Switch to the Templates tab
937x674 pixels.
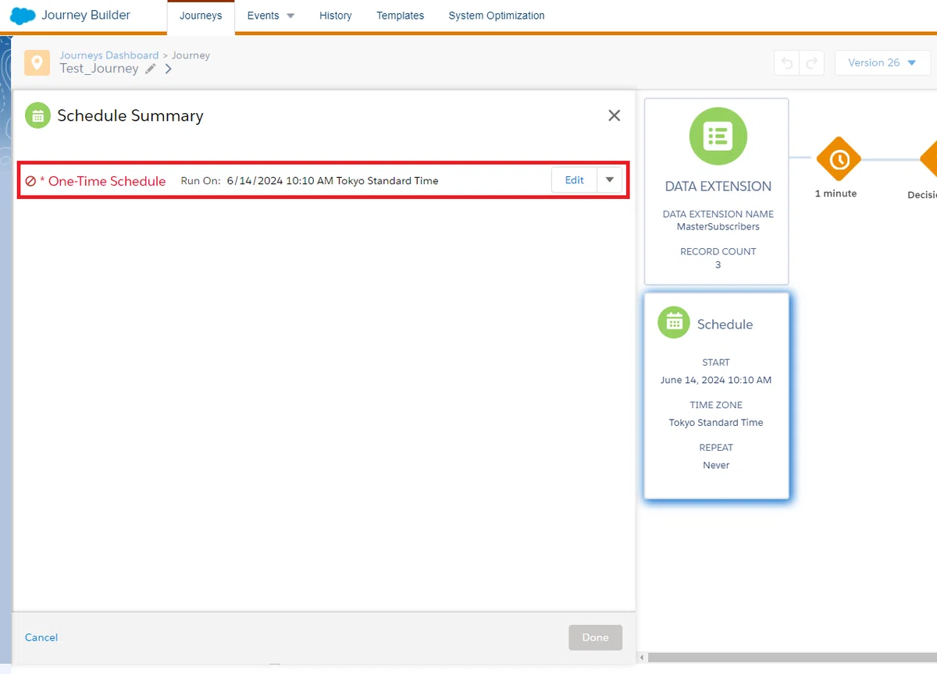click(x=400, y=16)
